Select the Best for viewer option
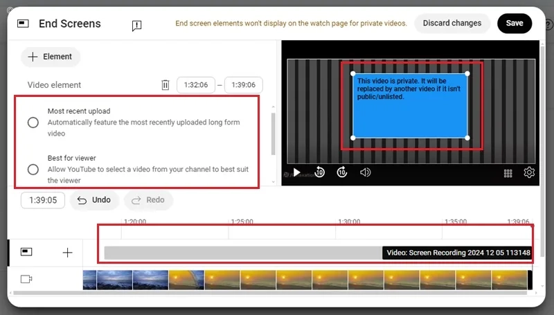 tap(33, 169)
